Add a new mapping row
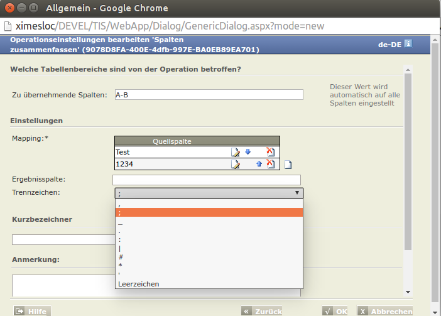 [288, 165]
